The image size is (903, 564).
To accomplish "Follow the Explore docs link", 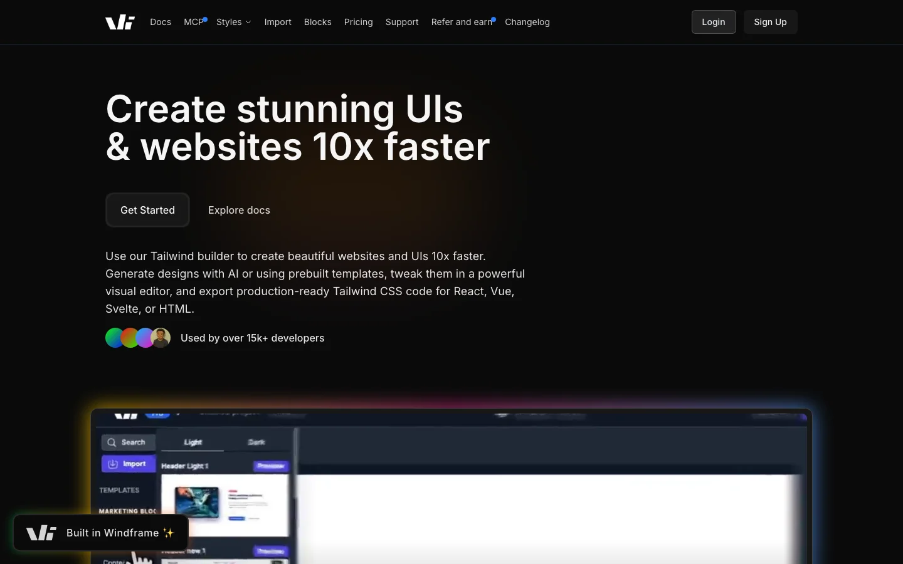I will pyautogui.click(x=239, y=210).
